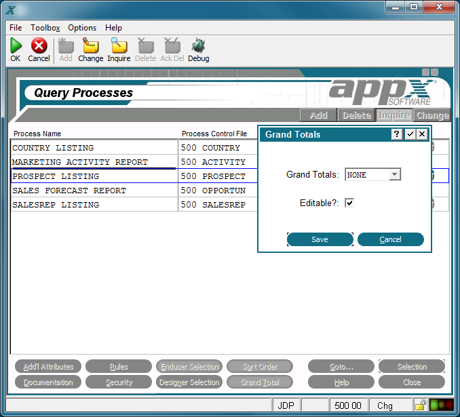Click the PROSPECT LISTING name field
The width and height of the screenshot is (460, 417).
click(x=94, y=176)
